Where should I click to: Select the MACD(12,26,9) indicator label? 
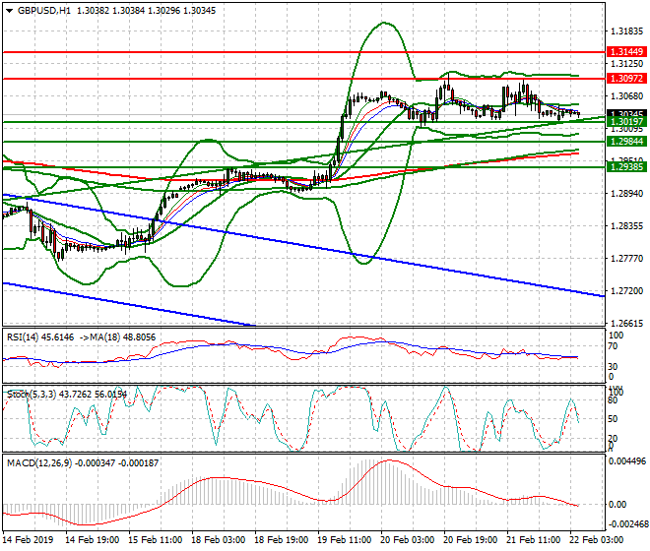[x=39, y=462]
